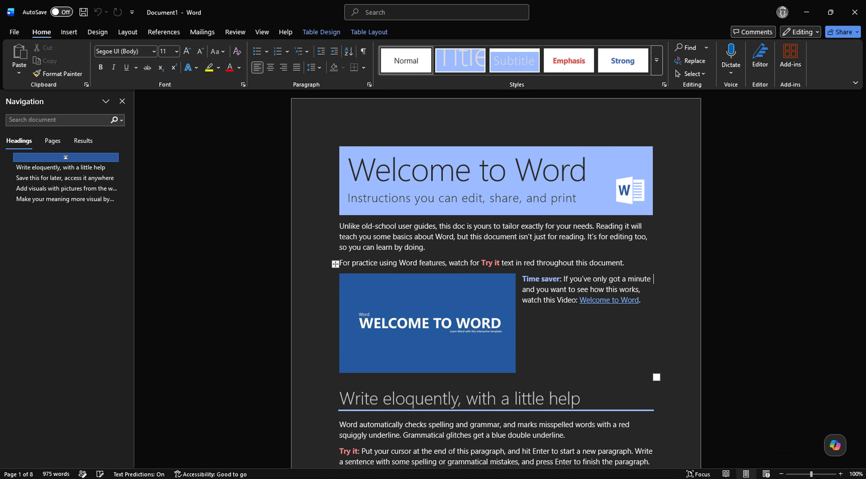Clear all formatting icon
866x479 pixels.
point(237,51)
